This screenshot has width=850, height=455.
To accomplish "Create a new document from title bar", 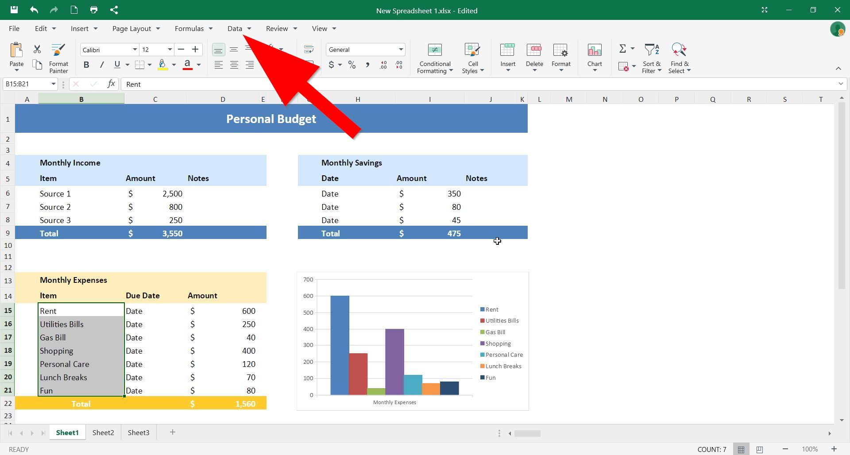I will (x=74, y=10).
